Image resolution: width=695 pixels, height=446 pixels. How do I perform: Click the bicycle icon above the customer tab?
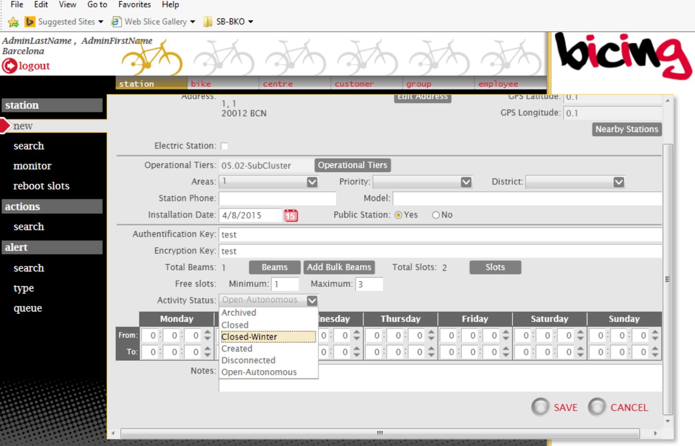367,58
